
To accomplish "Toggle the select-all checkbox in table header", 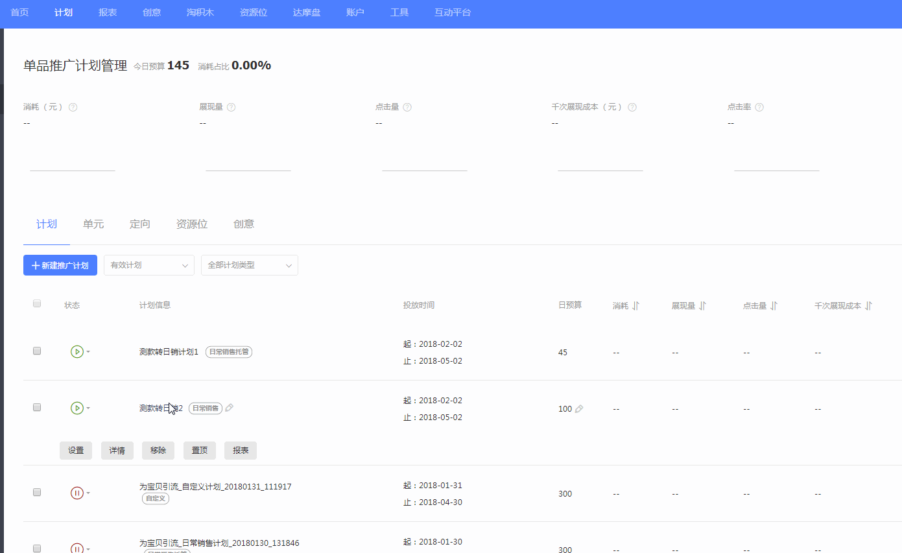I will 37,303.
